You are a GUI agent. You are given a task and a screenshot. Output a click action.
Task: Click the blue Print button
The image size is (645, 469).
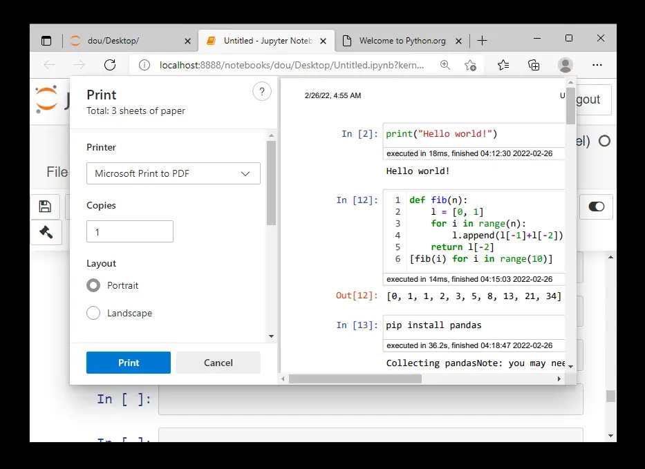[128, 363]
